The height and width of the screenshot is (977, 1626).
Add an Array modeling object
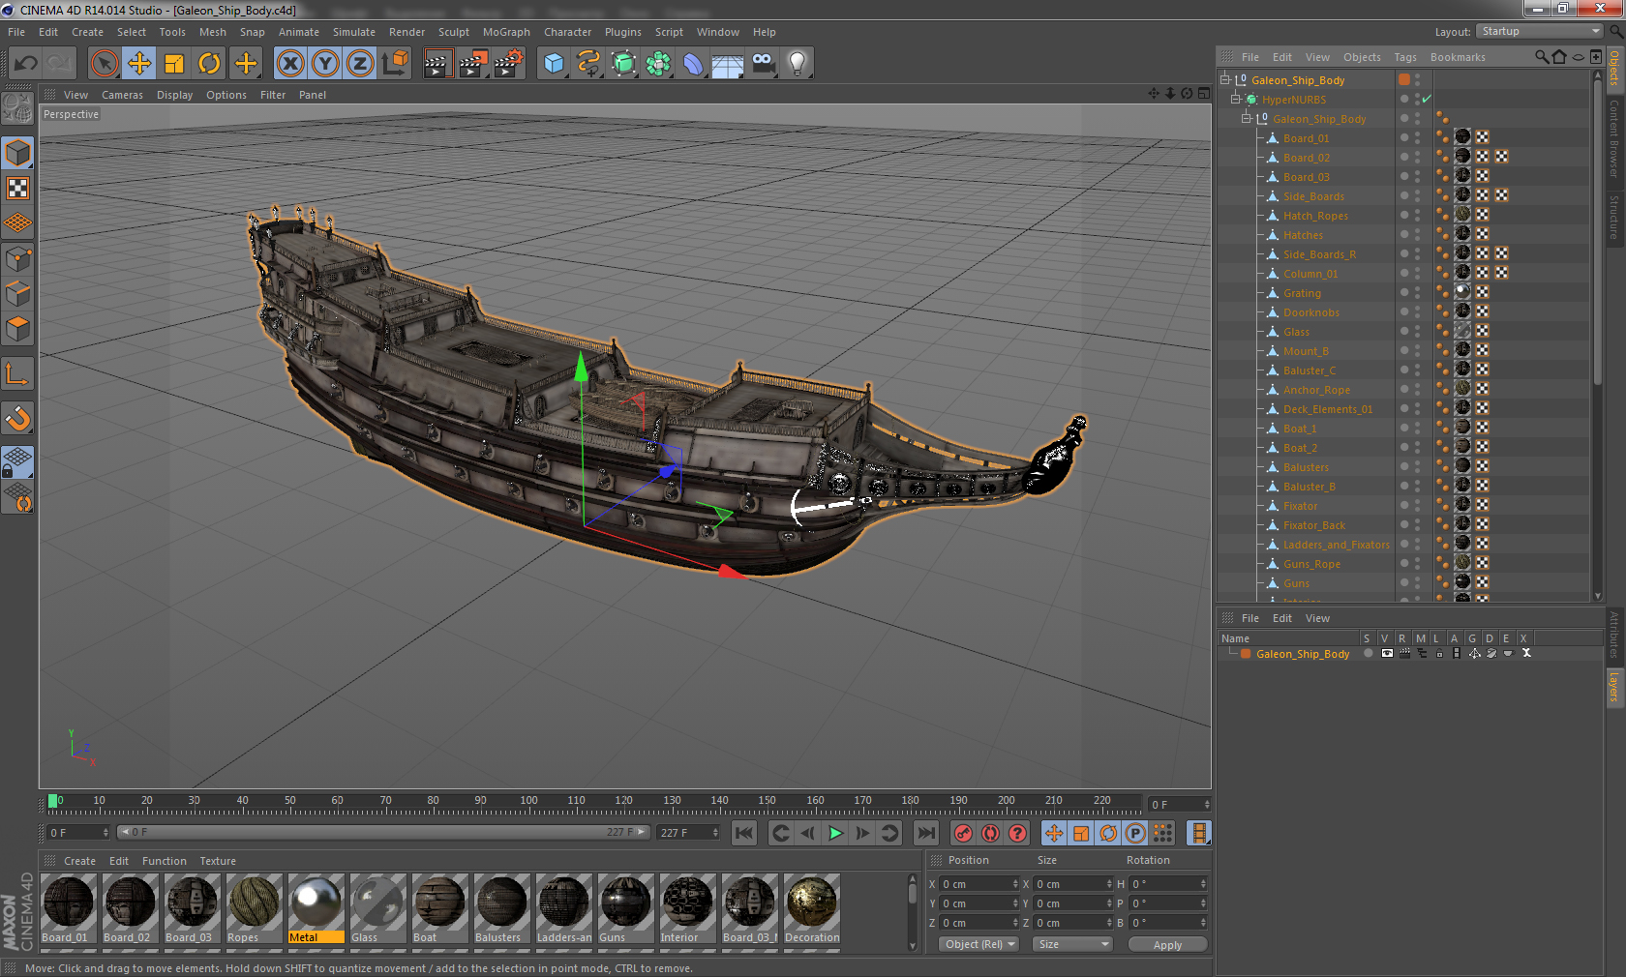pos(658,64)
